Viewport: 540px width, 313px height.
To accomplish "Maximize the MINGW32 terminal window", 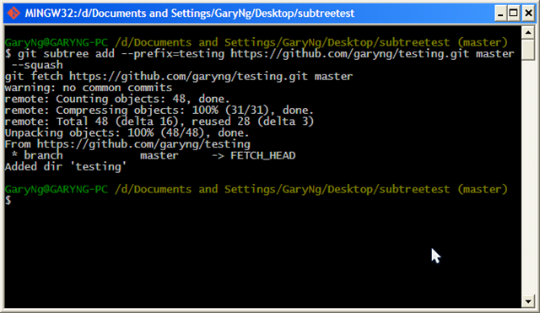I will (x=514, y=13).
